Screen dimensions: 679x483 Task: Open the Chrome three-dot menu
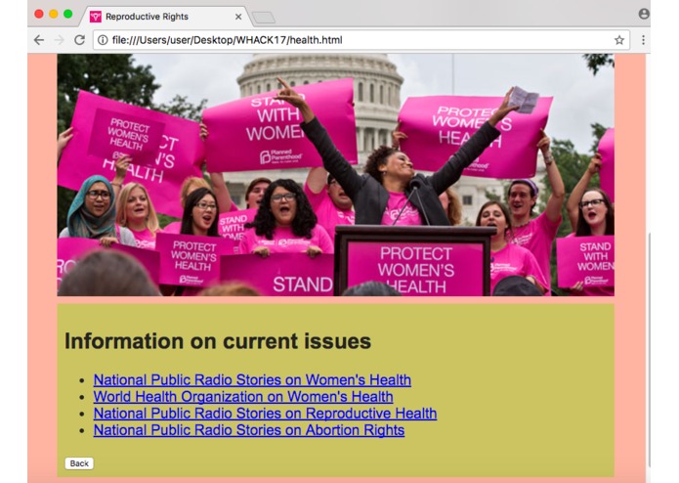pyautogui.click(x=643, y=40)
